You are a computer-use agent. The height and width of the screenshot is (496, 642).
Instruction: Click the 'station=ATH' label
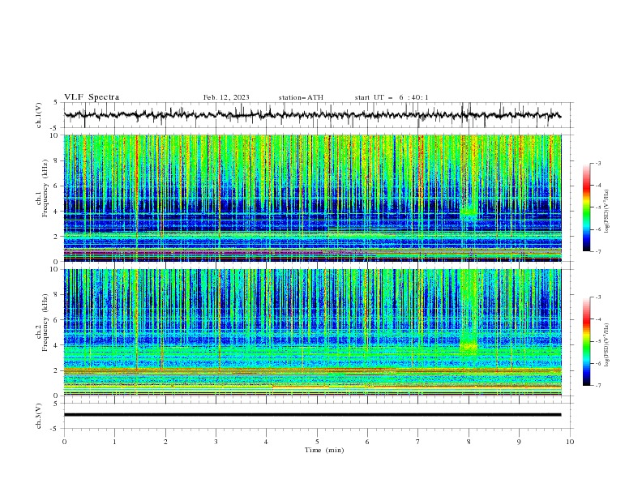(x=301, y=97)
